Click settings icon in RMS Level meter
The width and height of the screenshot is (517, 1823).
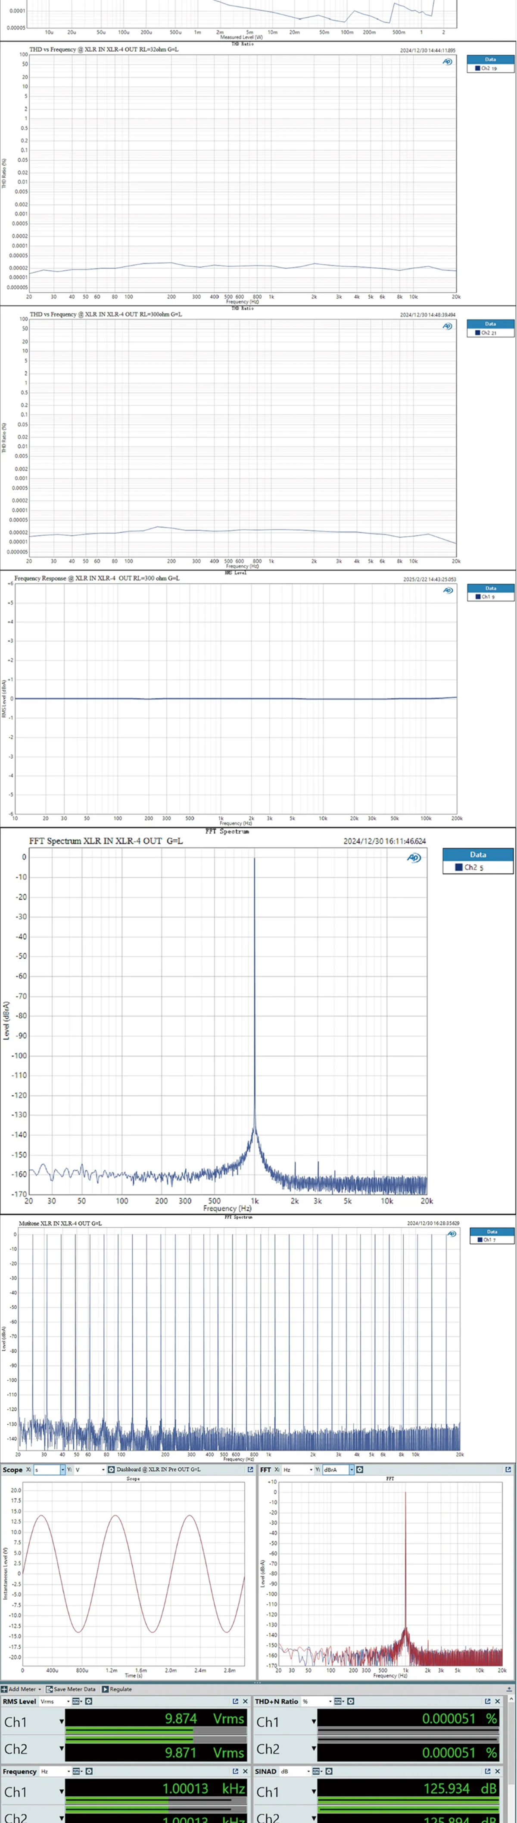pos(89,1701)
